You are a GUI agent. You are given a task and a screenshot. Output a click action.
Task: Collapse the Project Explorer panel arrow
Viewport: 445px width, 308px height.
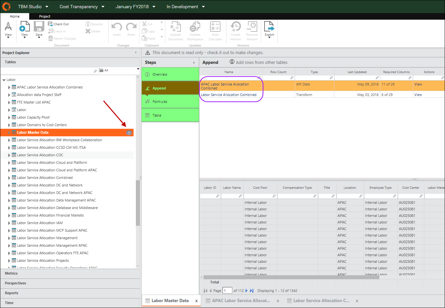(x=136, y=53)
